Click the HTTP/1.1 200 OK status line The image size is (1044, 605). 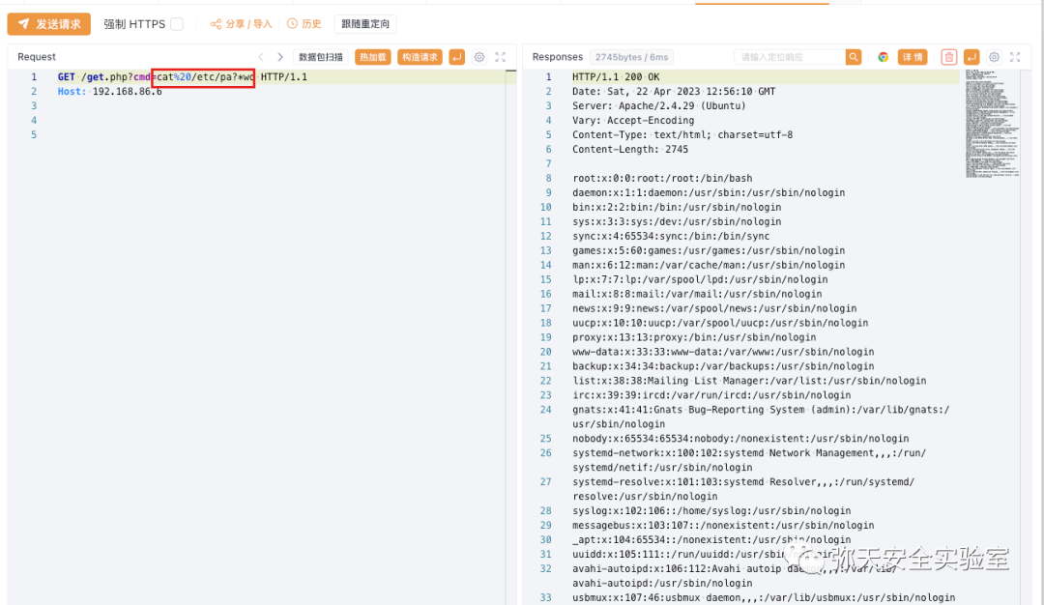click(x=616, y=77)
